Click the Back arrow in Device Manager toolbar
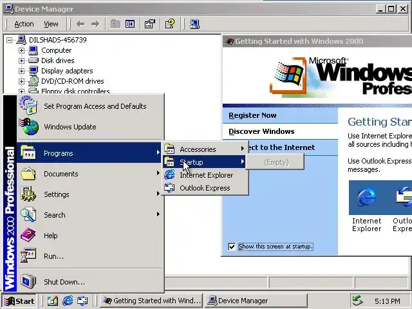412x309 pixels. (80, 24)
